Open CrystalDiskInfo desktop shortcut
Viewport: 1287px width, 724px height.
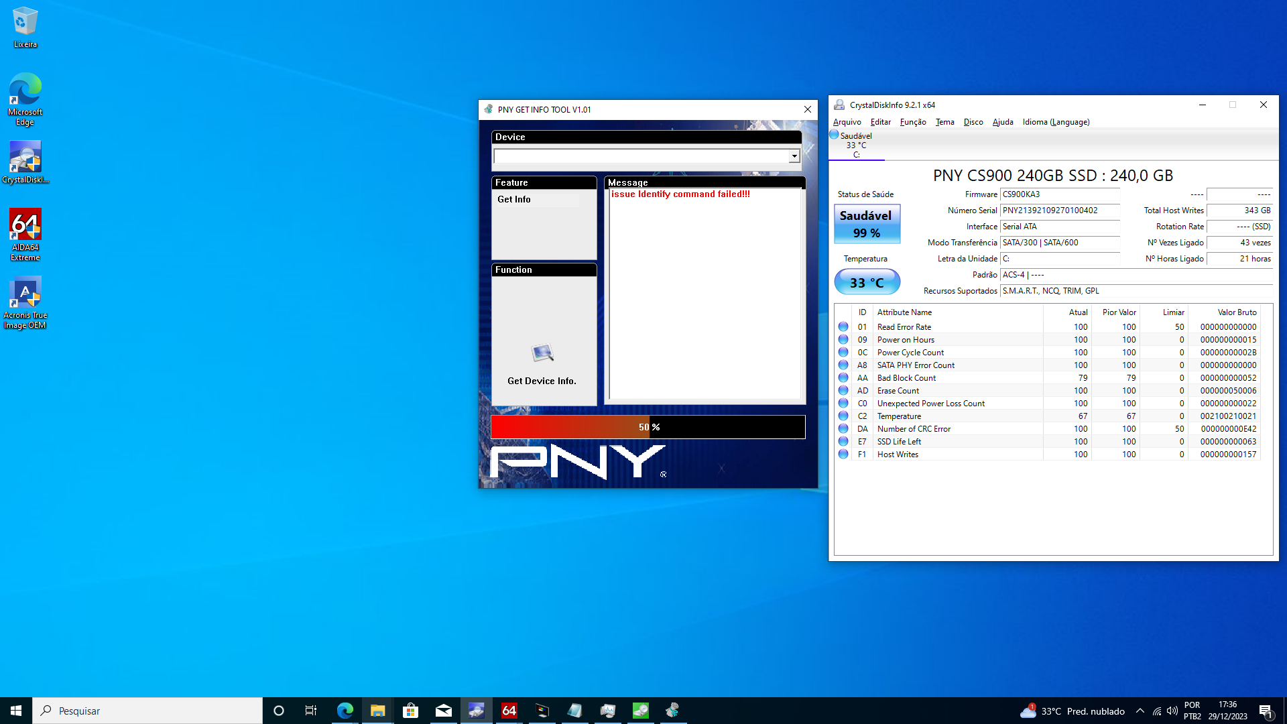[25, 162]
